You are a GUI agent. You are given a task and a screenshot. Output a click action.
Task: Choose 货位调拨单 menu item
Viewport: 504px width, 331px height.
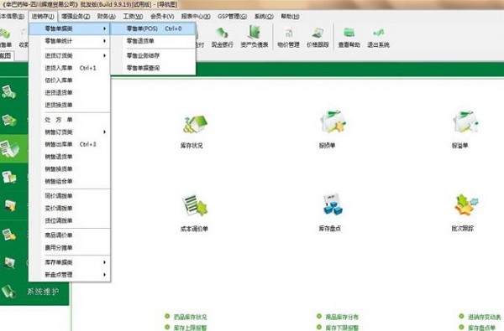click(70, 220)
